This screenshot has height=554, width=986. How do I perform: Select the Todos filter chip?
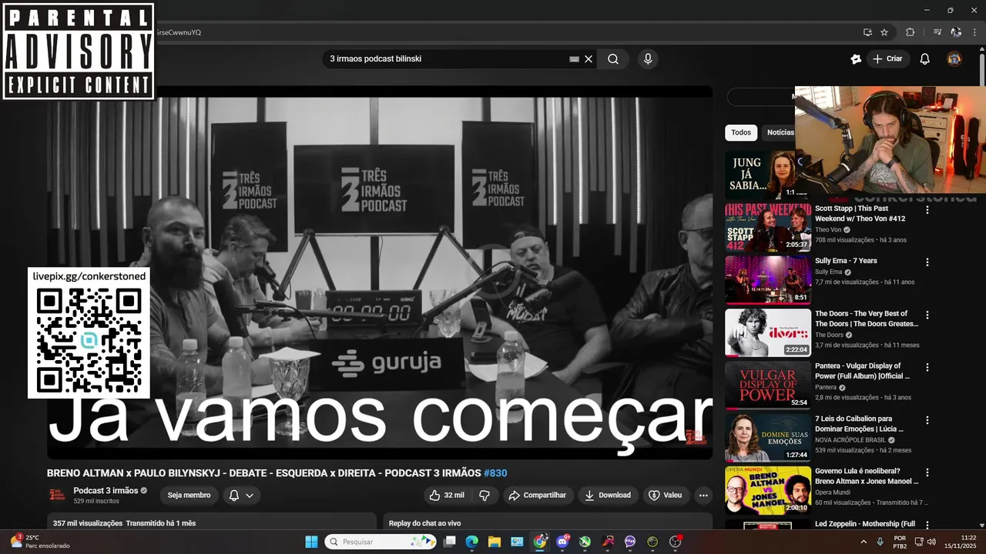(x=741, y=132)
